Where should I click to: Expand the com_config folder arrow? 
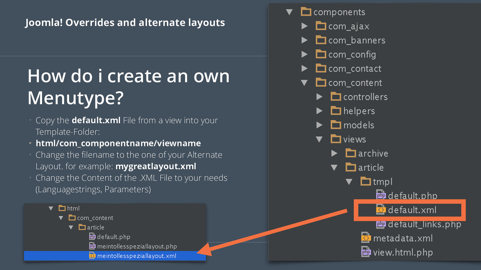click(x=305, y=54)
